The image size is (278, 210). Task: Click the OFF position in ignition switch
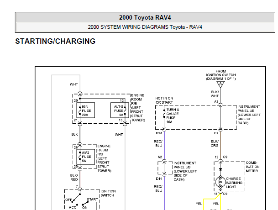(68, 199)
